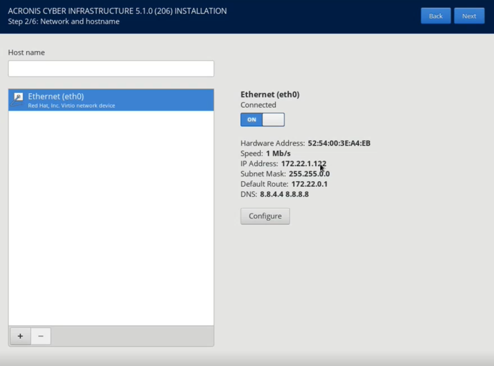Screen dimensions: 494x366
Task: Click the Default Route value 172.22.0.1
Action: 309,184
